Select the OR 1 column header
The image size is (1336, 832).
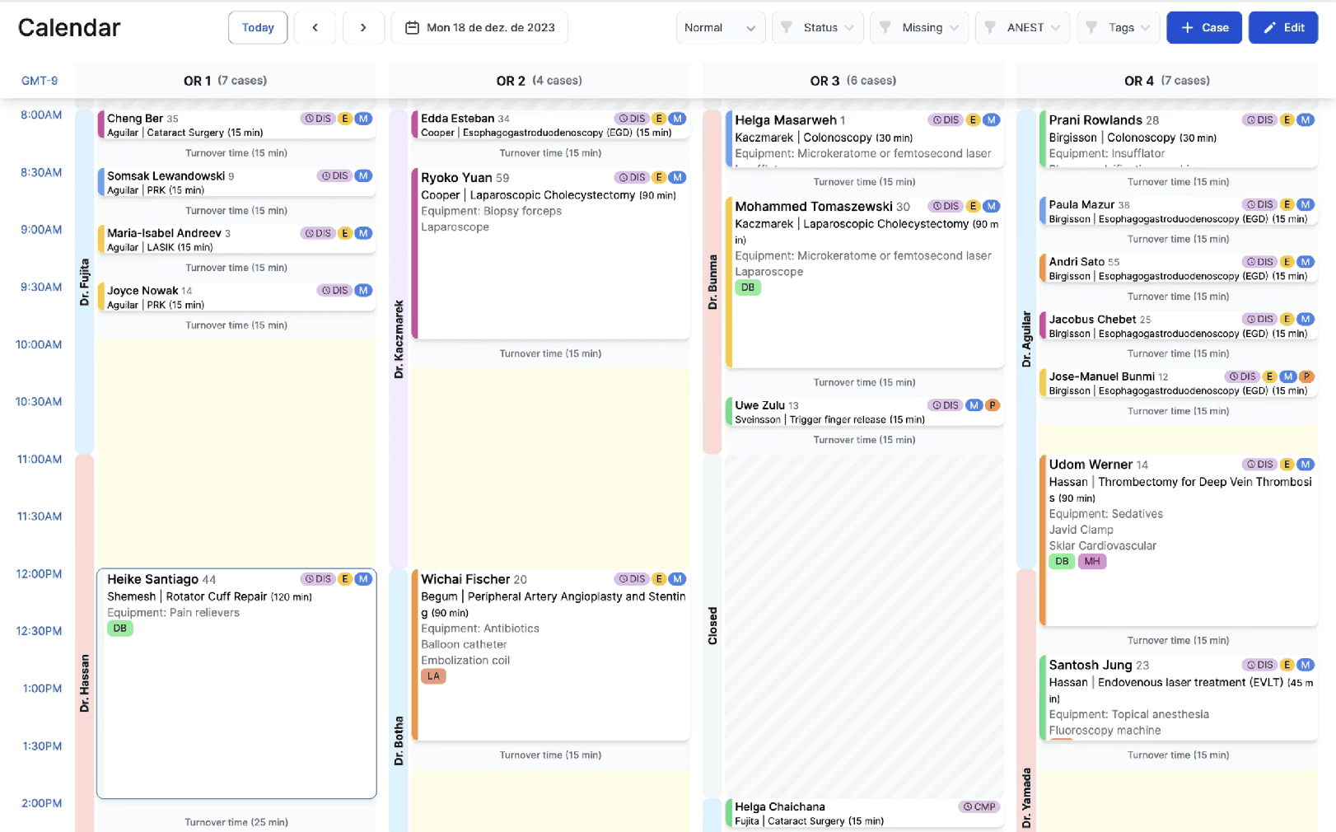[x=225, y=81]
